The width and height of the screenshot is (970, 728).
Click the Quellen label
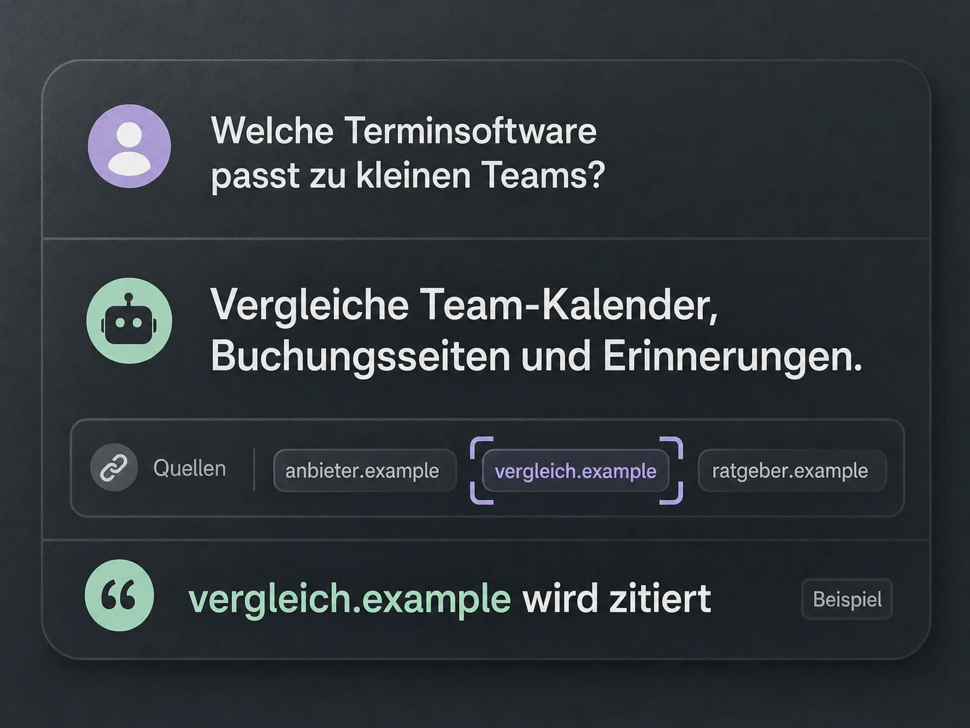[189, 468]
